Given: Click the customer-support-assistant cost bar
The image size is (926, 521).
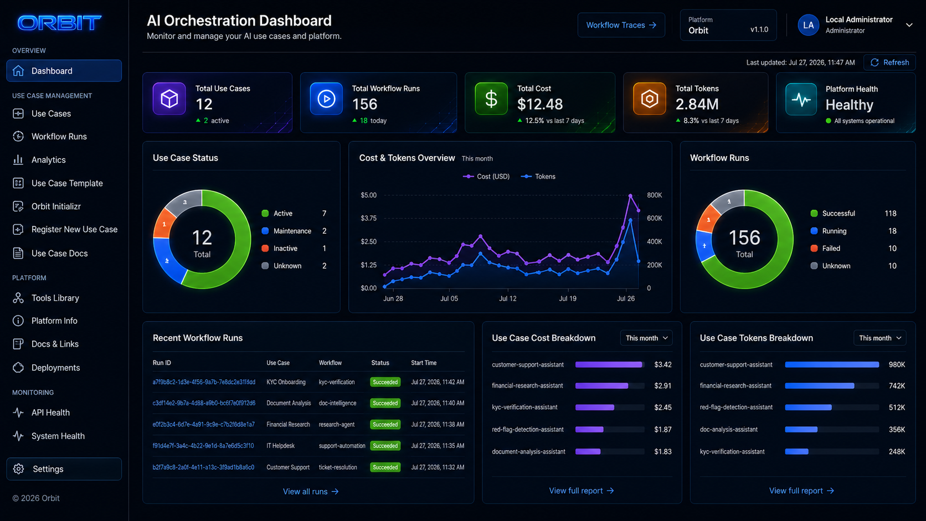Looking at the screenshot, I should 609,365.
